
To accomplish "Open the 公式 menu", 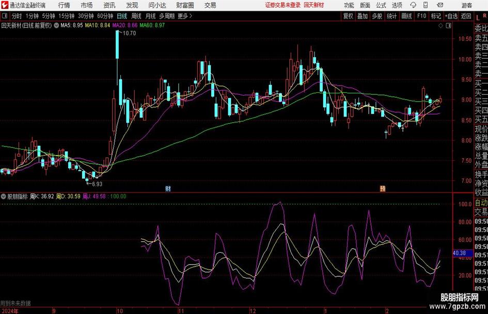I will tap(381, 5).
